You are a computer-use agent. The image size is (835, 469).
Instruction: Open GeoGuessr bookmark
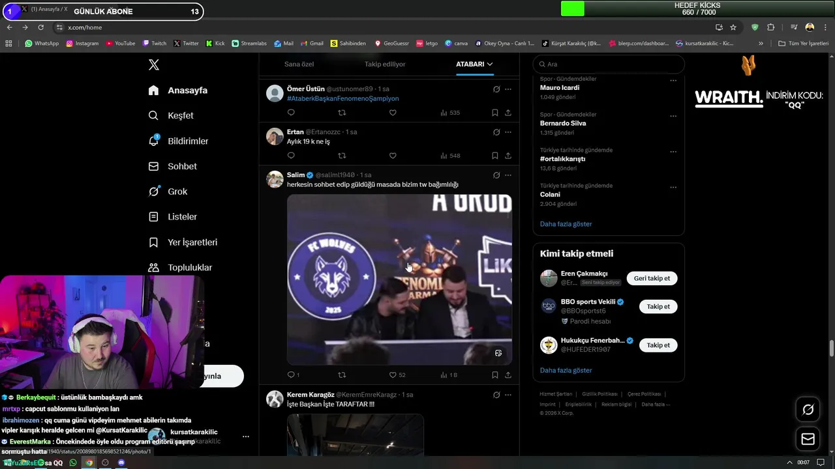(391, 44)
